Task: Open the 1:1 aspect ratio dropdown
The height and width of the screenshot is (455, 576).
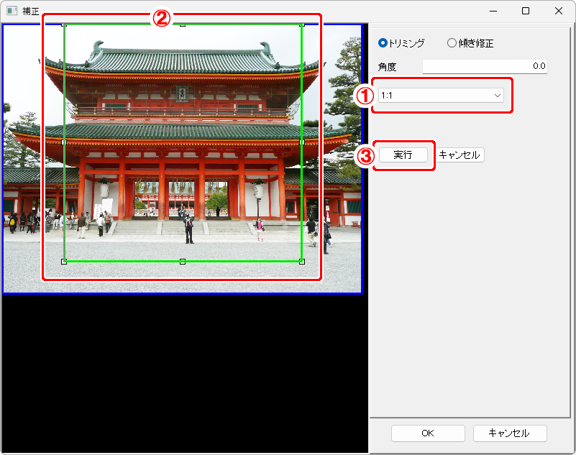Action: point(441,96)
